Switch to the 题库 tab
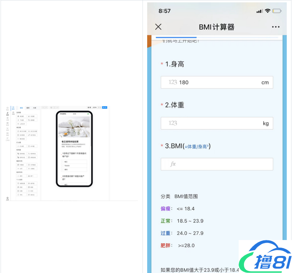Image resolution: width=292 pixels, height=273 pixels. [x=28, y=107]
